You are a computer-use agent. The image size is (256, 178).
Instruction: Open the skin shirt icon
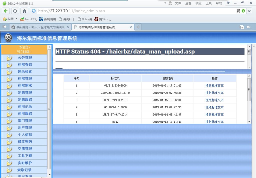click(x=228, y=3)
